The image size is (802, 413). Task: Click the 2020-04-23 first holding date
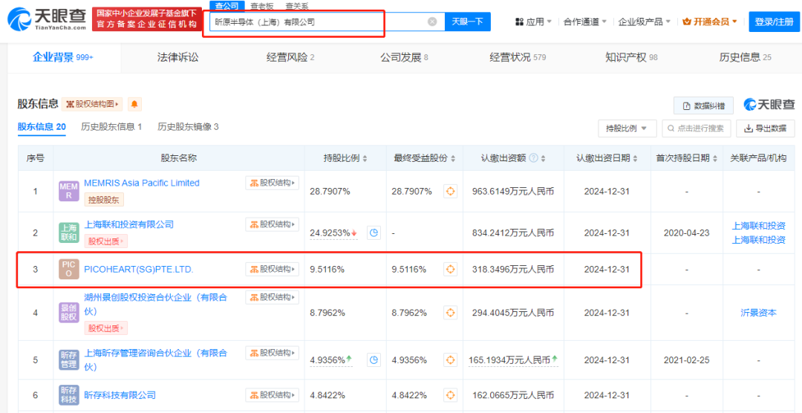click(x=686, y=232)
